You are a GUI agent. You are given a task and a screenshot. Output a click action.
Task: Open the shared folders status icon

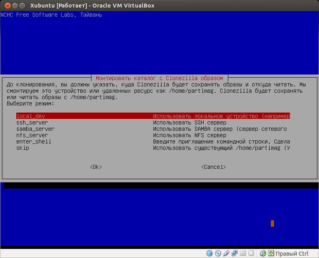[243, 253]
